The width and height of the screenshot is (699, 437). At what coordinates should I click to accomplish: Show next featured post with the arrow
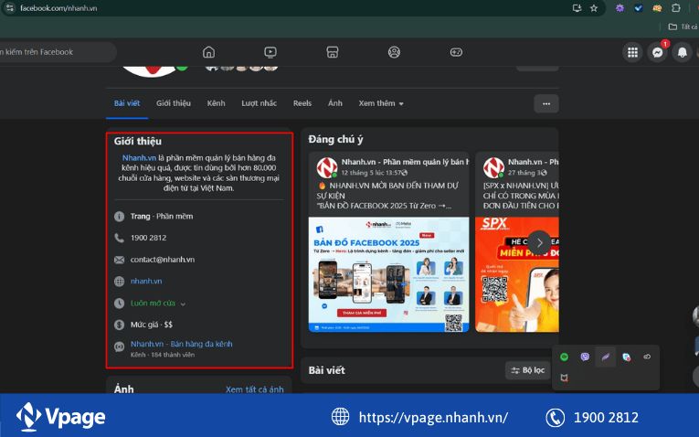coord(539,243)
